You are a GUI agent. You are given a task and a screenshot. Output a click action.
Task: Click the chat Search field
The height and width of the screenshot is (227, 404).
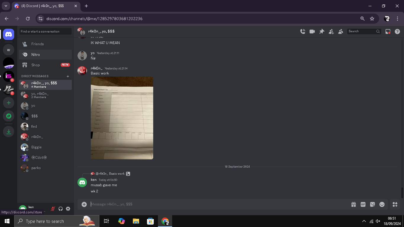coord(364,31)
